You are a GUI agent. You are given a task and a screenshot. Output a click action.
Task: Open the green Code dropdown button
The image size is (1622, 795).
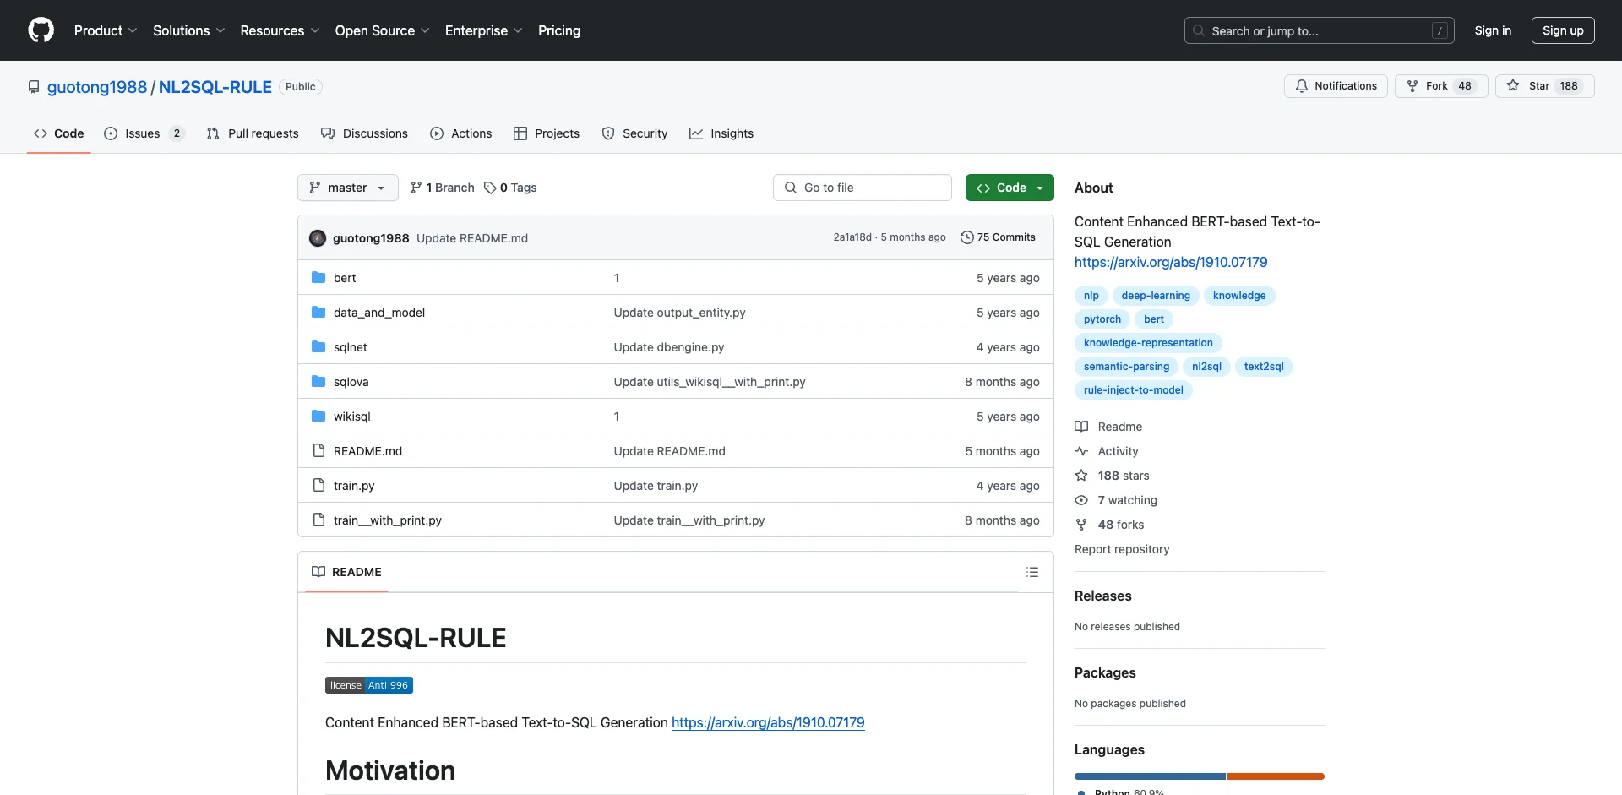point(1010,188)
